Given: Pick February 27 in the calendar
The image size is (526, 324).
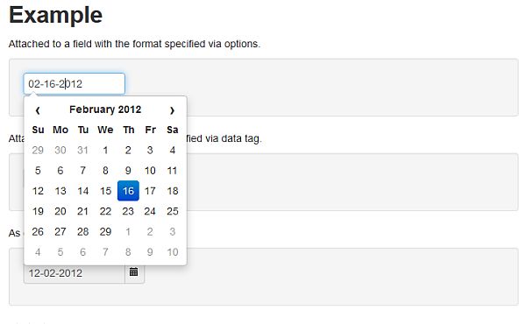Looking at the screenshot, I should pyautogui.click(x=60, y=231).
